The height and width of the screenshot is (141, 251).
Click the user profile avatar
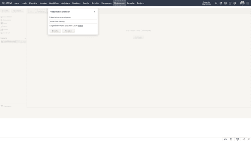242,3
